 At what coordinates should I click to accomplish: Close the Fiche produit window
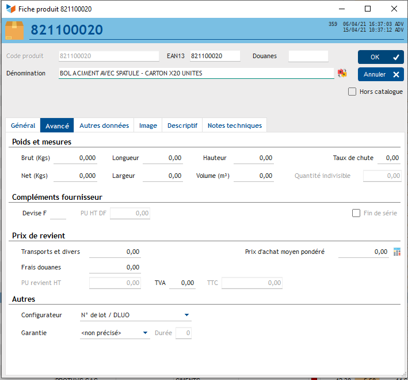(394, 9)
